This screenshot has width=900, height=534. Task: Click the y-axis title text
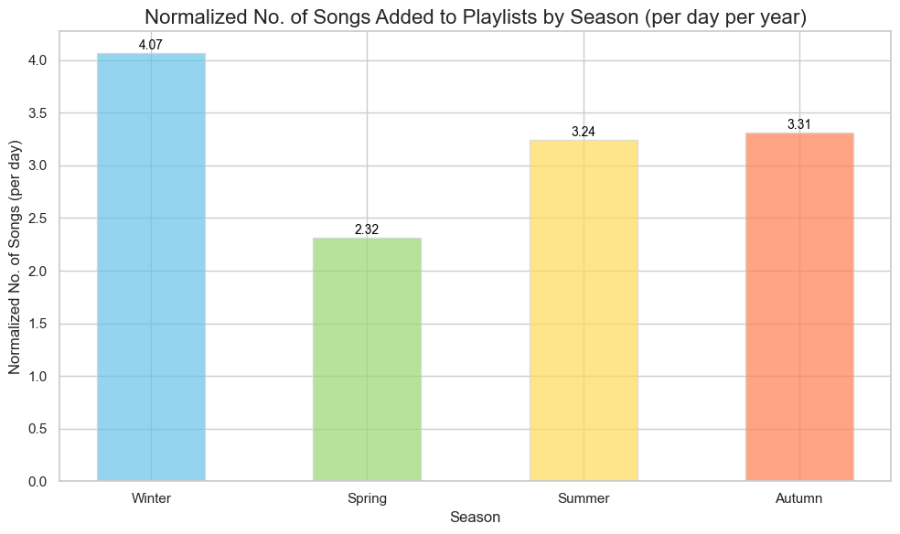pos(15,257)
